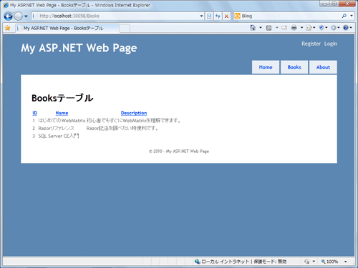Click the Read Mail toolbar icon
This screenshot has height=268, width=358.
tap(284, 28)
